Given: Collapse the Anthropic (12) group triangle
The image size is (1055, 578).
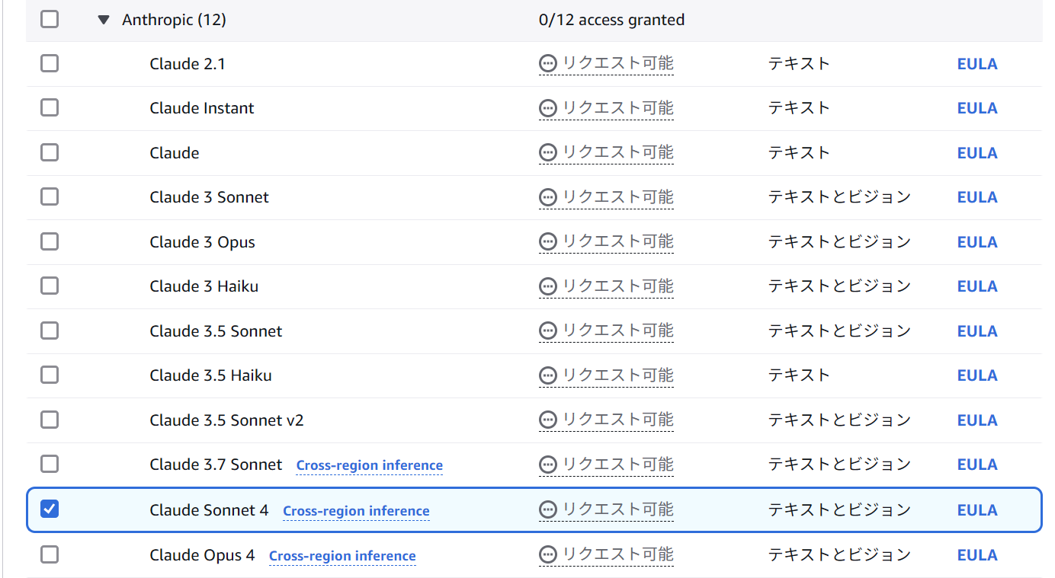Looking at the screenshot, I should click(104, 20).
